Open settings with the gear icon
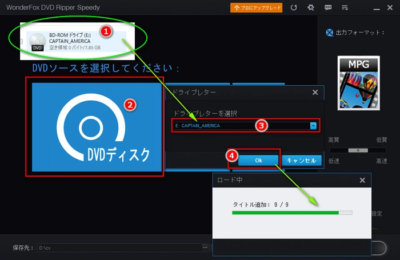400x260 pixels. (311, 8)
